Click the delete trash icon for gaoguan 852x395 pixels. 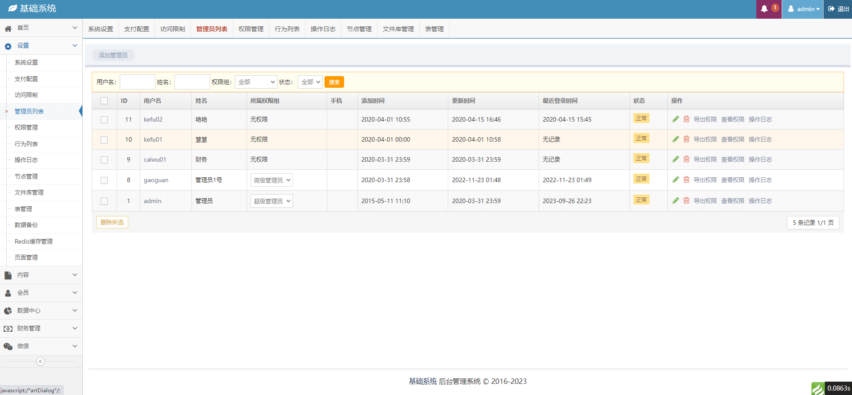coord(686,179)
